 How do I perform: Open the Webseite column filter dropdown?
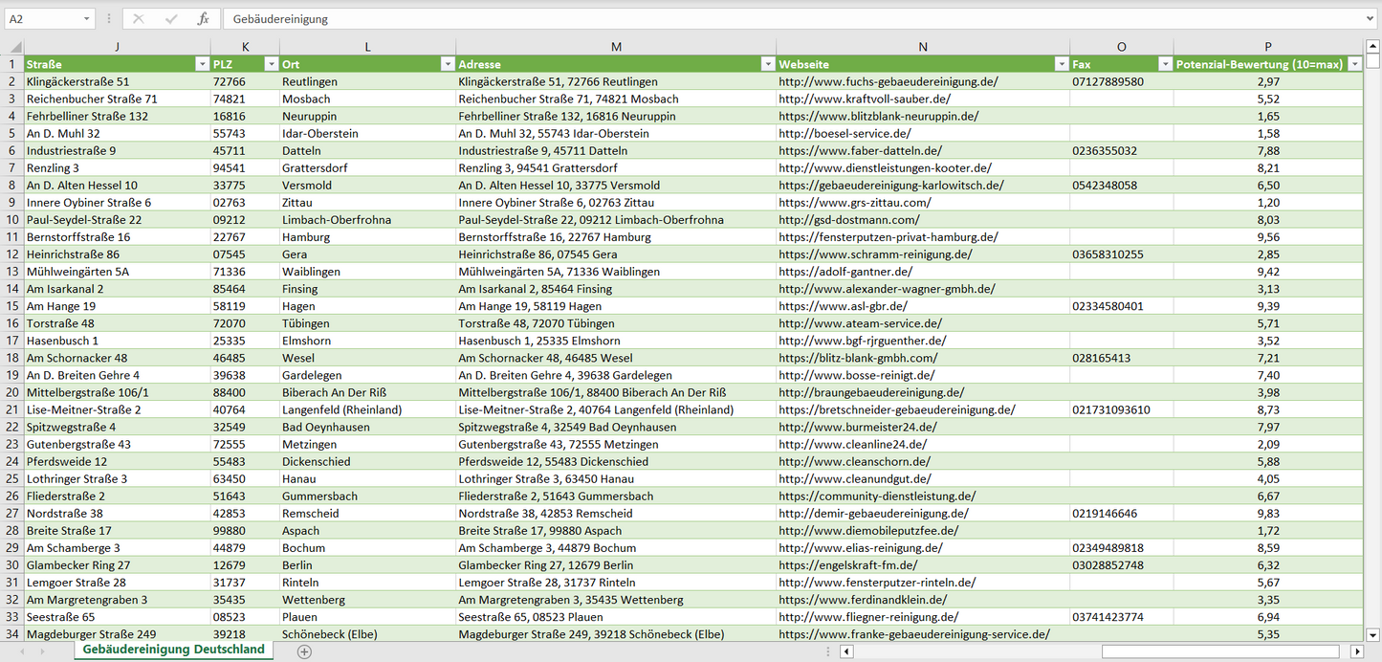[x=1061, y=64]
